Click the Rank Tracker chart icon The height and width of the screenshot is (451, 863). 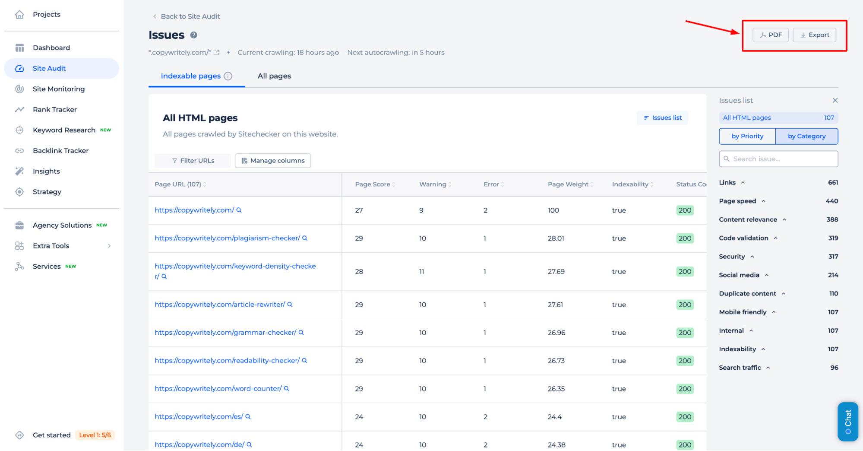click(19, 109)
